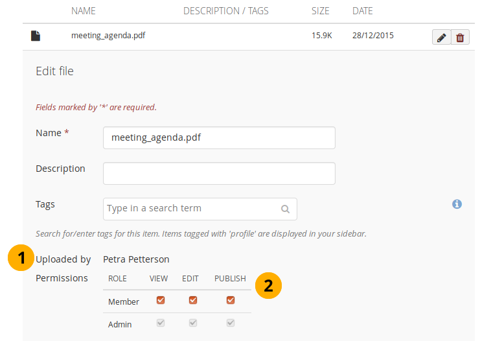Toggle Member Edit permission checkbox
This screenshot has width=480, height=341.
(192, 300)
